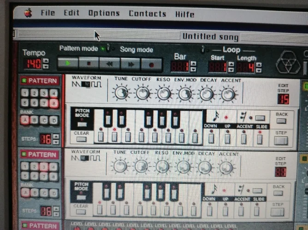This screenshot has height=230, width=308.
Task: Click CLEAR button on second synth
Action: (x=81, y=212)
